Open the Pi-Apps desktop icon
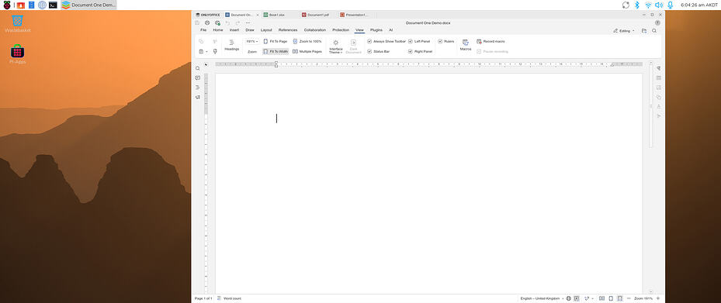This screenshot has width=721, height=303. tap(18, 54)
